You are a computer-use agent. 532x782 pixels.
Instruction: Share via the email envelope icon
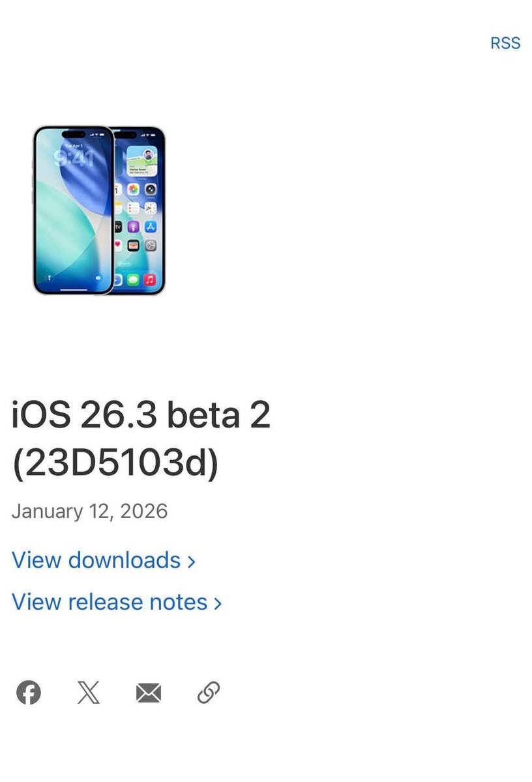[149, 693]
